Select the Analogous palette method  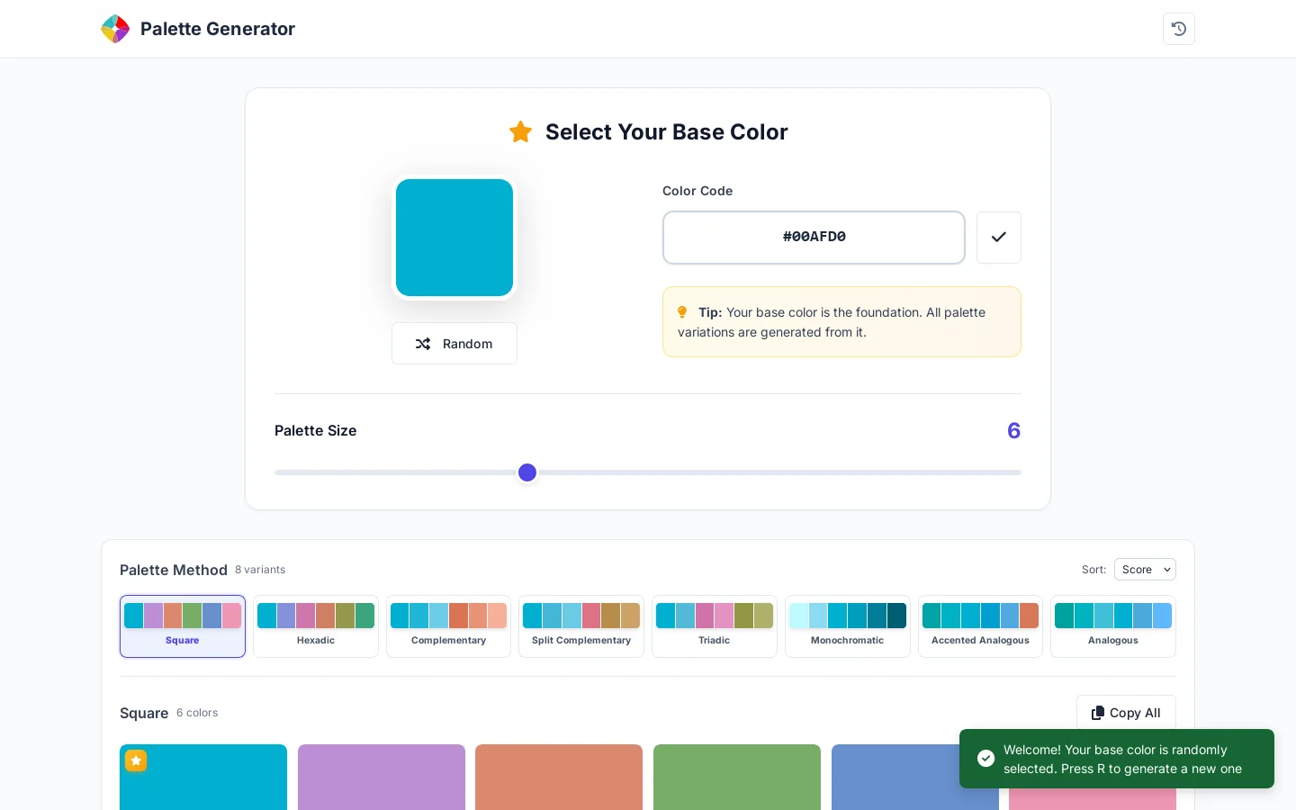coord(1113,626)
